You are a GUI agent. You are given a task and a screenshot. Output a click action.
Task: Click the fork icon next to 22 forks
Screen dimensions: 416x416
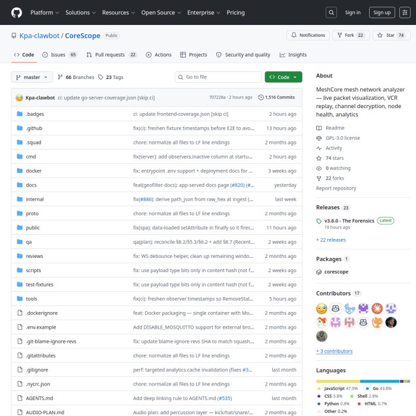pos(319,178)
